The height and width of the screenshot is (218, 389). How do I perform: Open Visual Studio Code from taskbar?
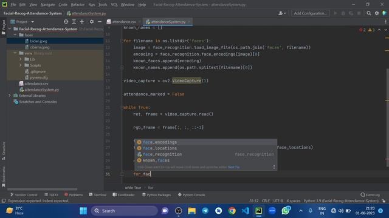(245, 211)
